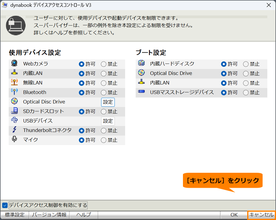Click the Optical Disc Drive disc icon in 使用デバイス設定
The height and width of the screenshot is (220, 276).
coord(14,101)
